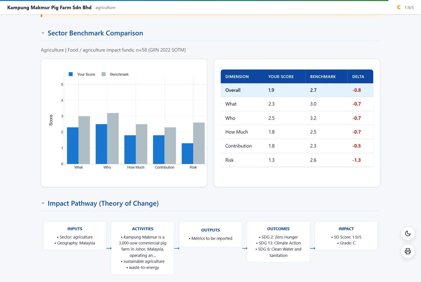
Task: Click the OUTPUTS pathway card title
Action: pos(210,230)
